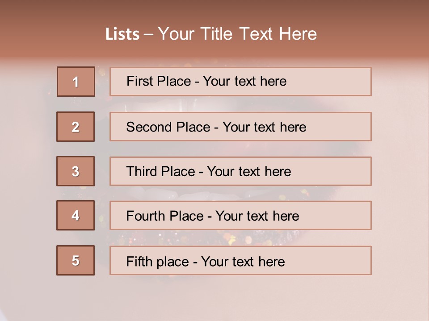
Task: Click the number 5 box
Action: tap(76, 260)
